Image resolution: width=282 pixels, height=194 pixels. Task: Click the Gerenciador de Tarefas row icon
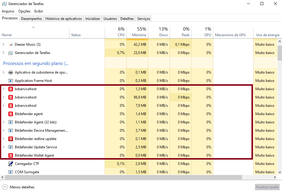tap(11, 53)
